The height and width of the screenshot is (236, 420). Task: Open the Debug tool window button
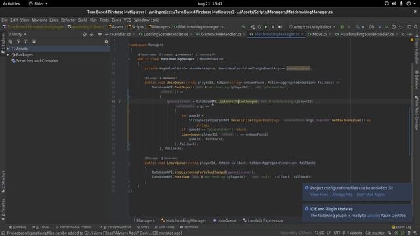pyautogui.click(x=18, y=227)
